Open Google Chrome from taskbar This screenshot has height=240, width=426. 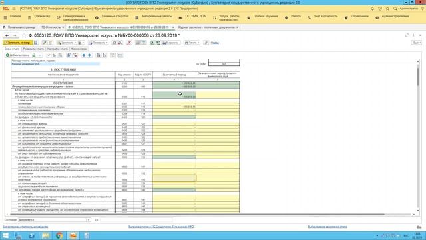(59, 235)
